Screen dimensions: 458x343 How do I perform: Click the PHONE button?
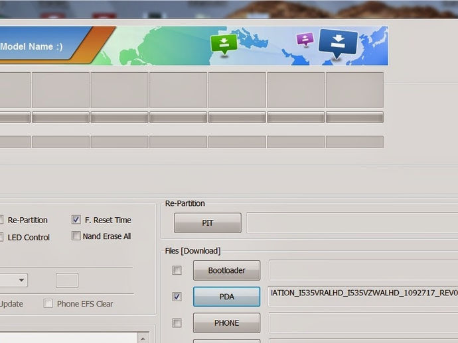coord(226,323)
